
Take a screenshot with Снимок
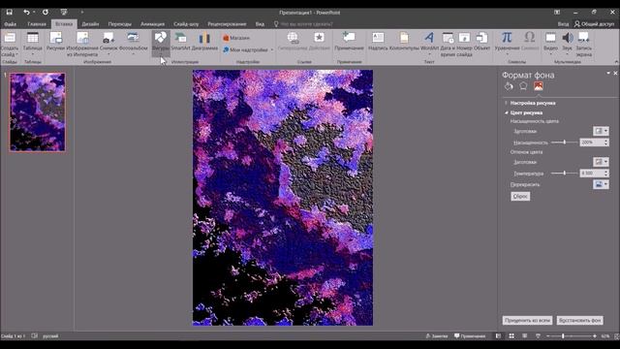click(x=108, y=44)
